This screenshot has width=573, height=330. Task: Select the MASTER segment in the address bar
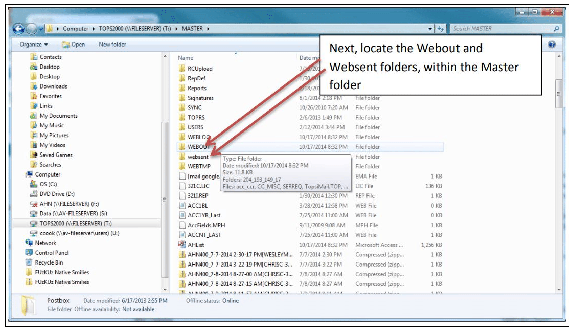pos(192,29)
